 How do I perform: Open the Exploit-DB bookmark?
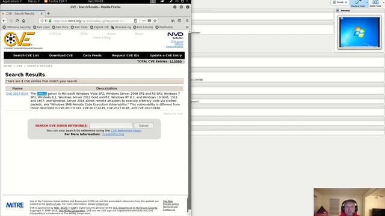click(x=99, y=27)
